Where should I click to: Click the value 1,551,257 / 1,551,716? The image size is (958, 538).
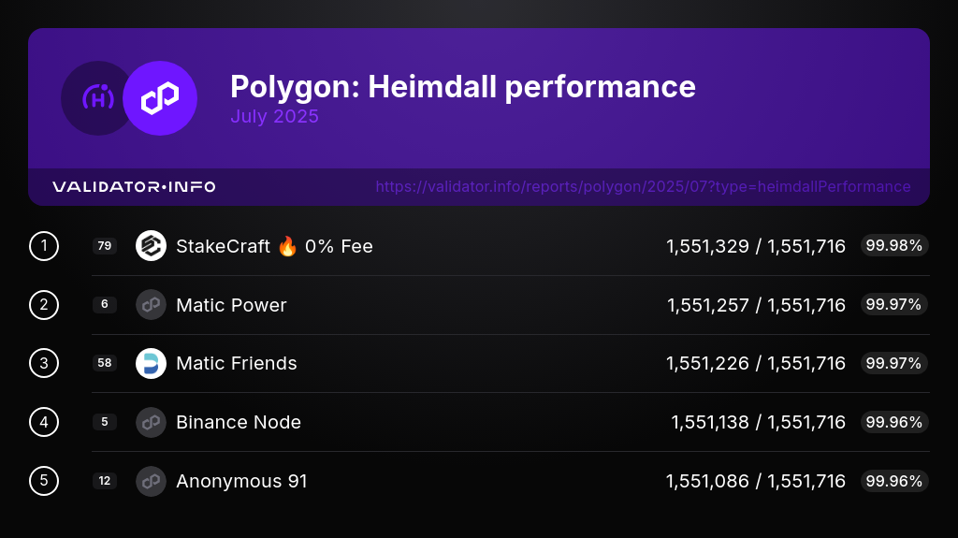coord(756,305)
